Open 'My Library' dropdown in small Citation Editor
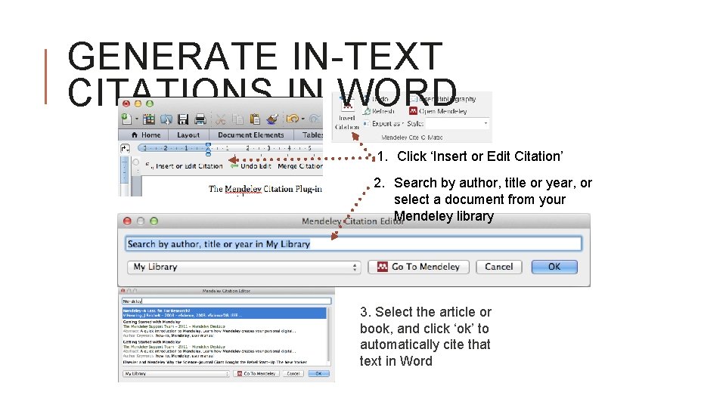This screenshot has width=726, height=408. tap(176, 373)
